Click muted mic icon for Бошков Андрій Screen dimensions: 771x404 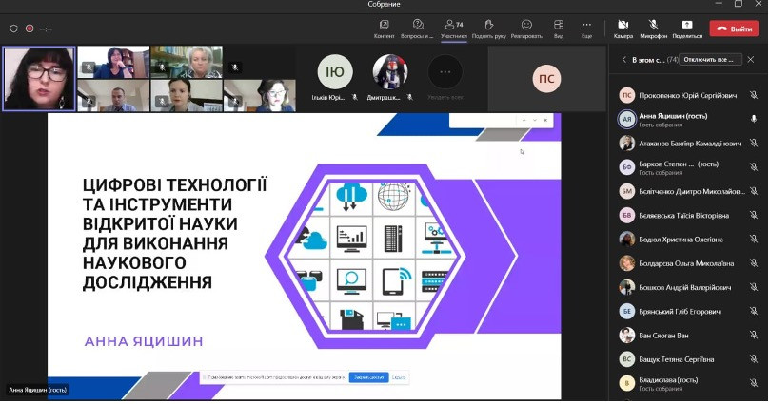click(x=753, y=287)
